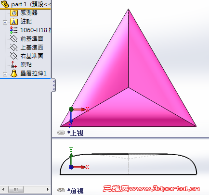209x195 pixels.
Task: Select the 疊層拉伸1 feature label
Action: tap(33, 73)
